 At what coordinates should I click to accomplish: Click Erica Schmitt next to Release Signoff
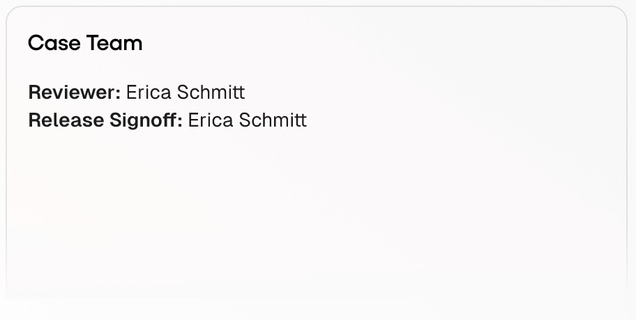[248, 120]
